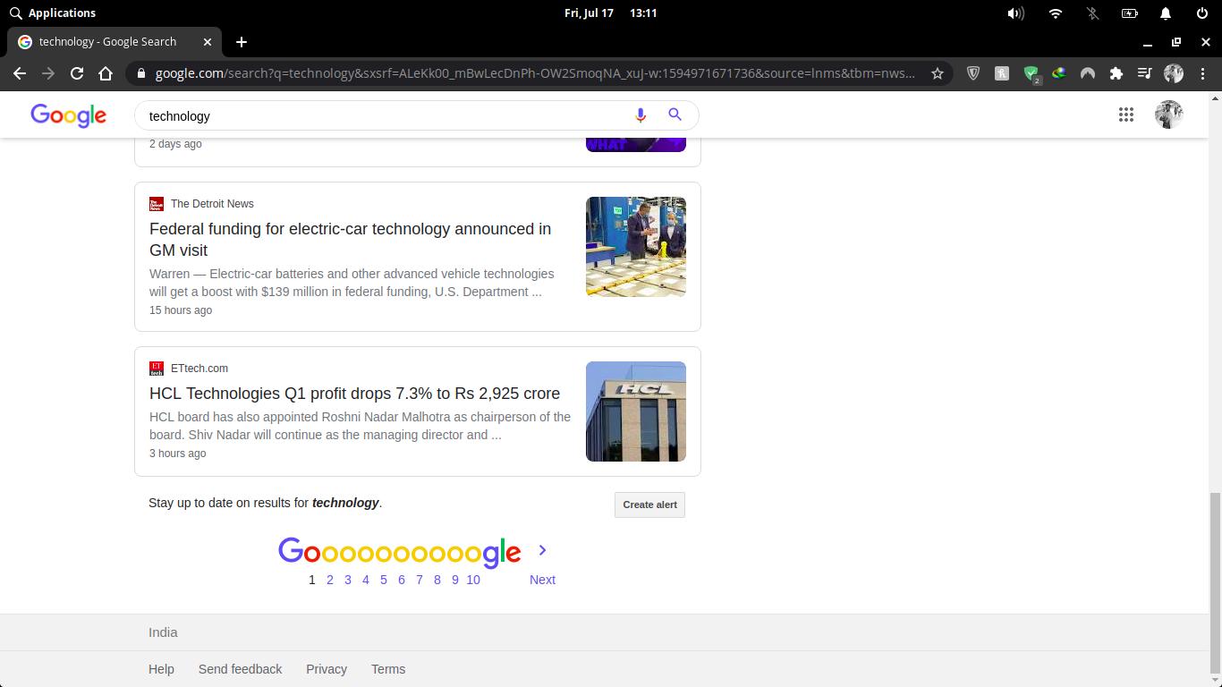Close the technology - Google Search tab
This screenshot has height=687, width=1222.
pos(208,41)
